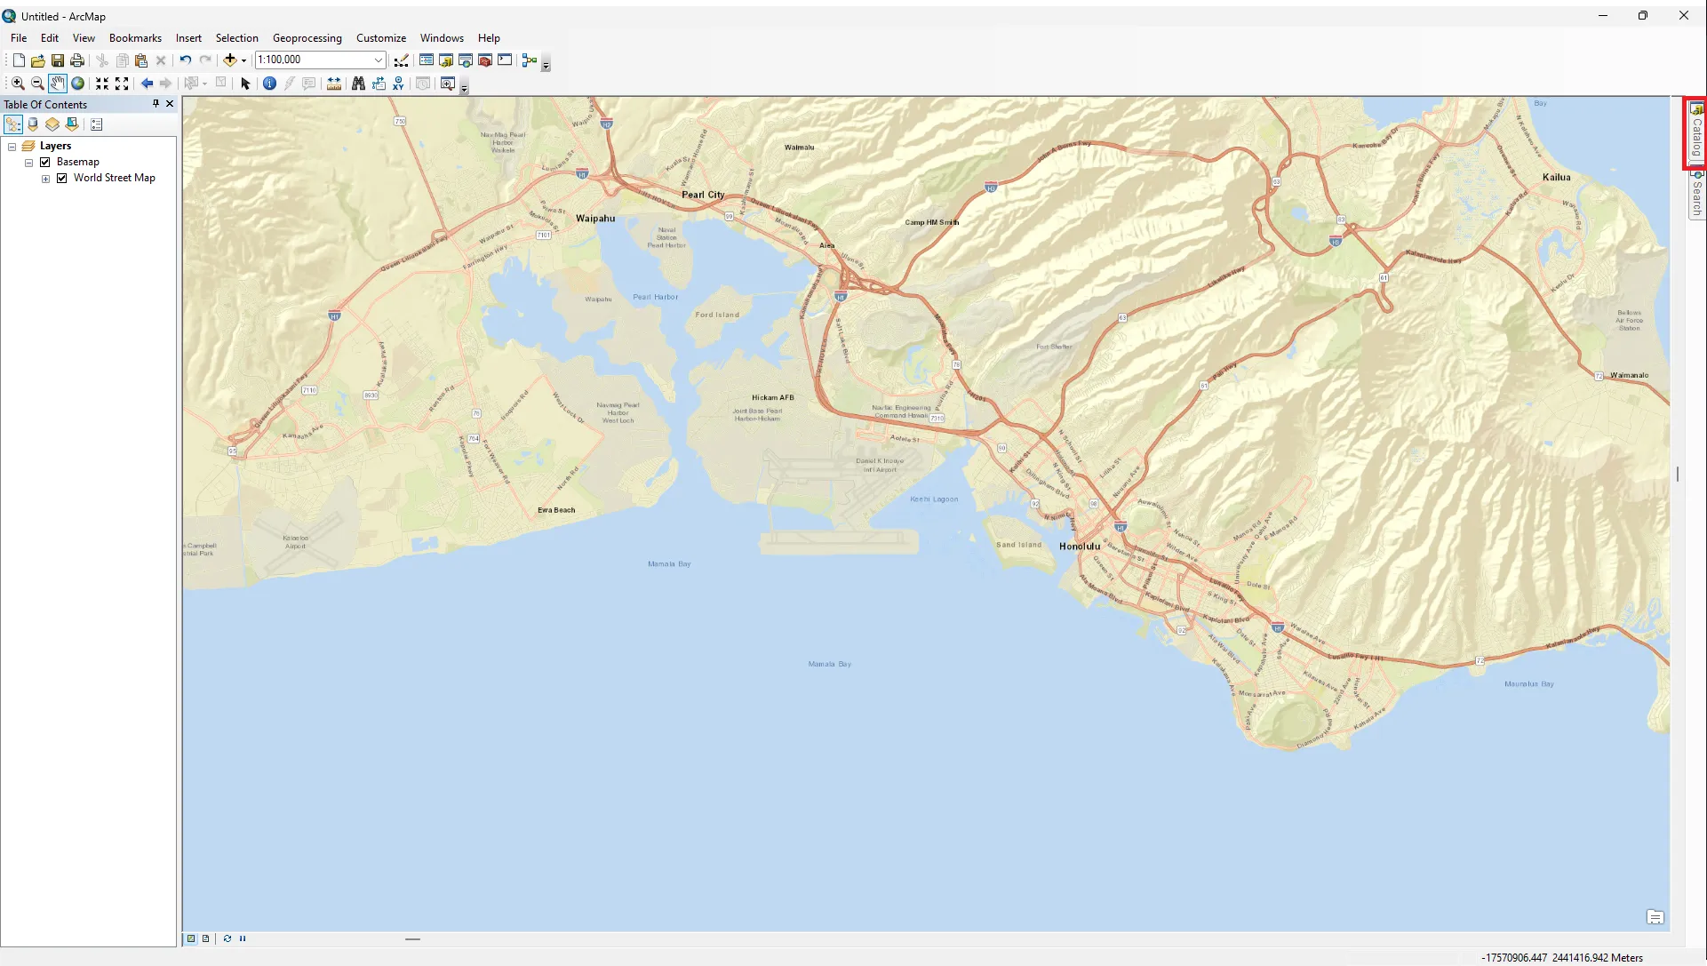Open the Selection menu
Viewport: 1707px width, 966px height.
coord(237,38)
